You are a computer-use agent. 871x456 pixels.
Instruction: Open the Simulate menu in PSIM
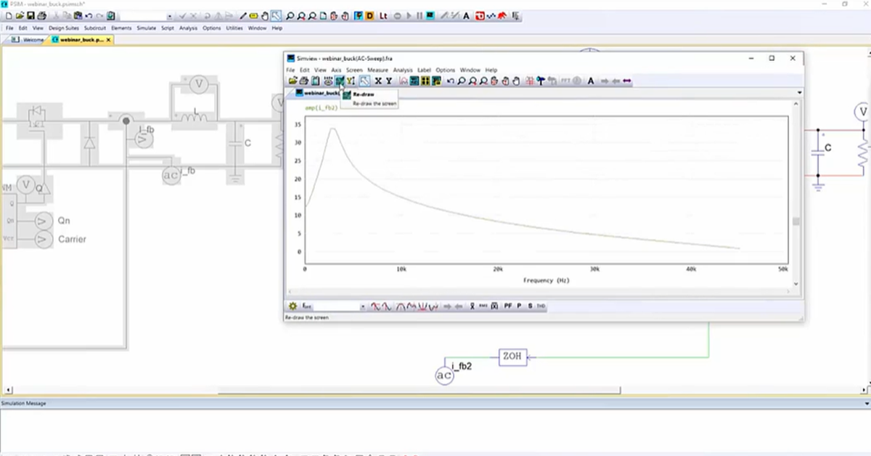coord(146,28)
